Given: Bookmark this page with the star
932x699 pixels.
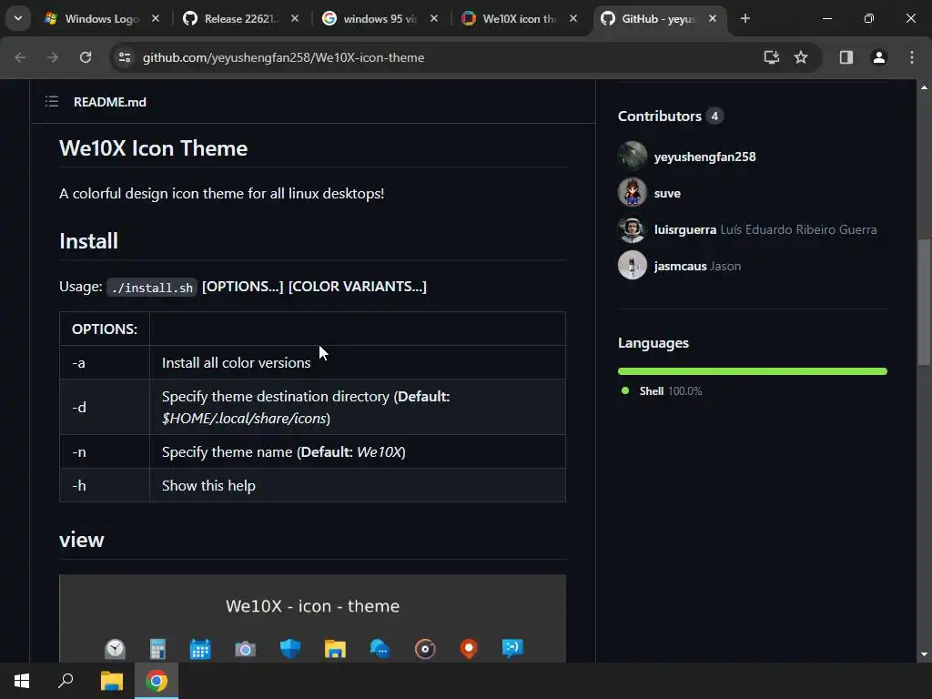Looking at the screenshot, I should click(801, 57).
